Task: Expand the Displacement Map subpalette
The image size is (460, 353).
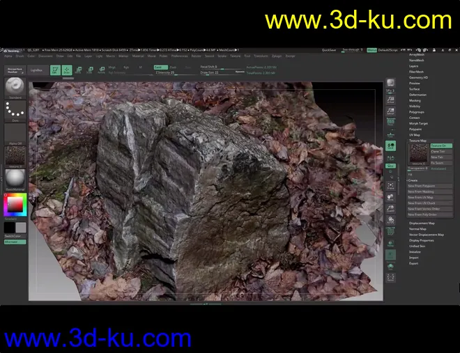Action: [422, 223]
